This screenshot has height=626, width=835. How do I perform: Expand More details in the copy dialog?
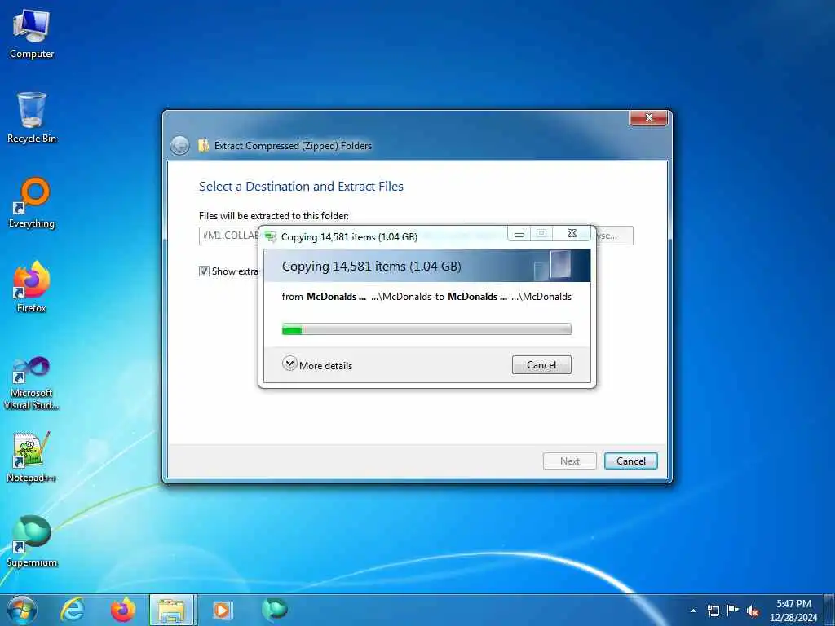(x=317, y=365)
